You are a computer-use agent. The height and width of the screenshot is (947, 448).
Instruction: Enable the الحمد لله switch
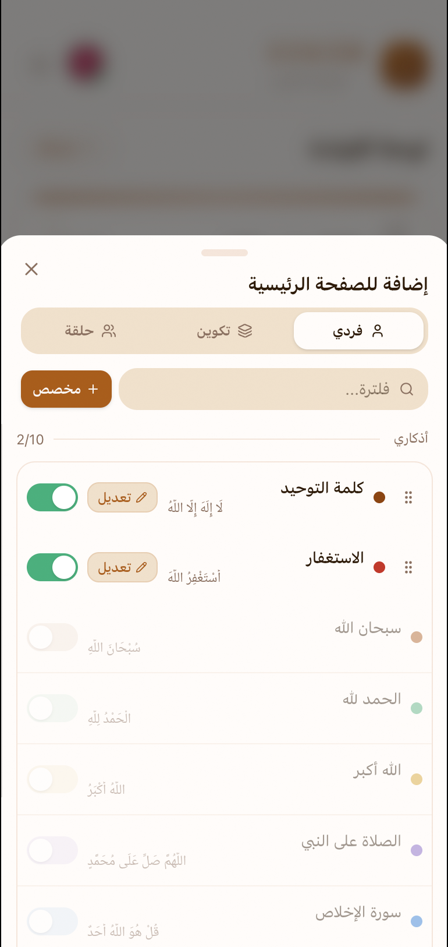(52, 708)
